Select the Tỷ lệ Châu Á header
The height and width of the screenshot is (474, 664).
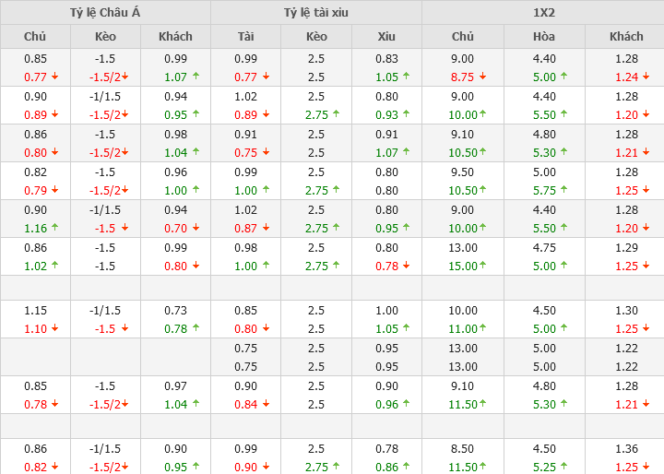(105, 13)
